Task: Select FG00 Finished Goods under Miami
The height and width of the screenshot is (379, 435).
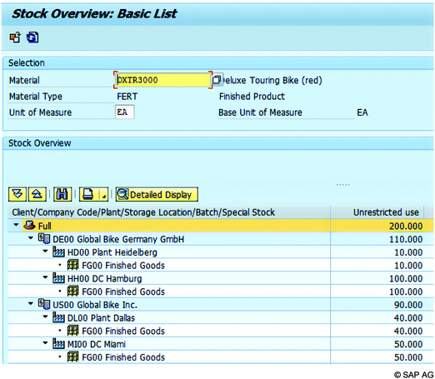Action: pos(123,357)
